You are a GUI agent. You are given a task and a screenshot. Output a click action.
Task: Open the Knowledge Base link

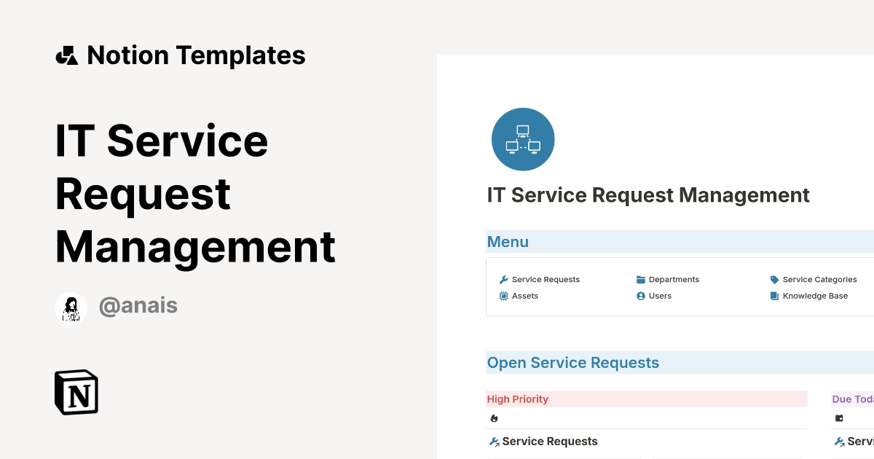815,296
